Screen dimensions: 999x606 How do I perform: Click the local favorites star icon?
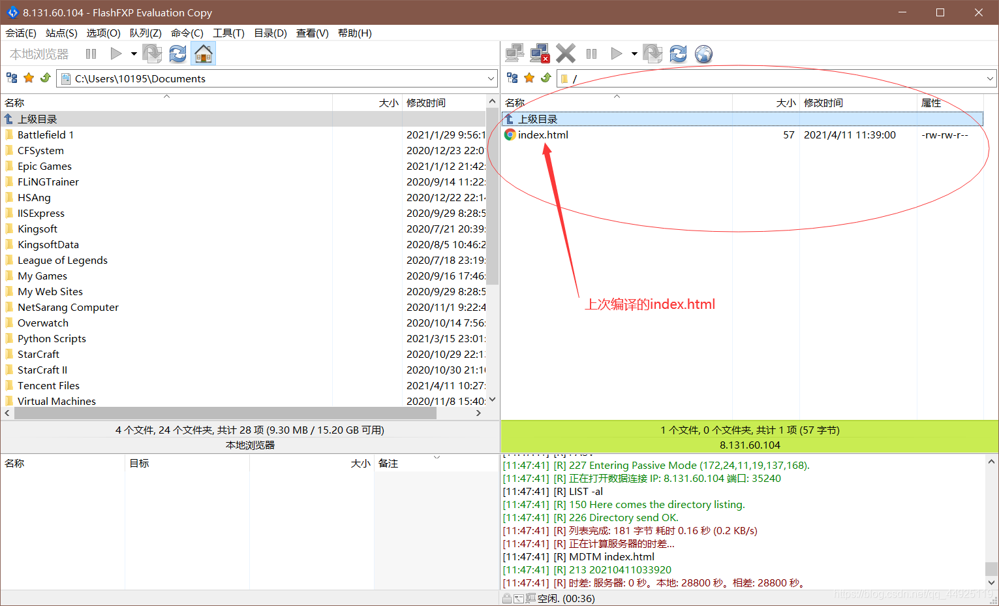pyautogui.click(x=29, y=78)
